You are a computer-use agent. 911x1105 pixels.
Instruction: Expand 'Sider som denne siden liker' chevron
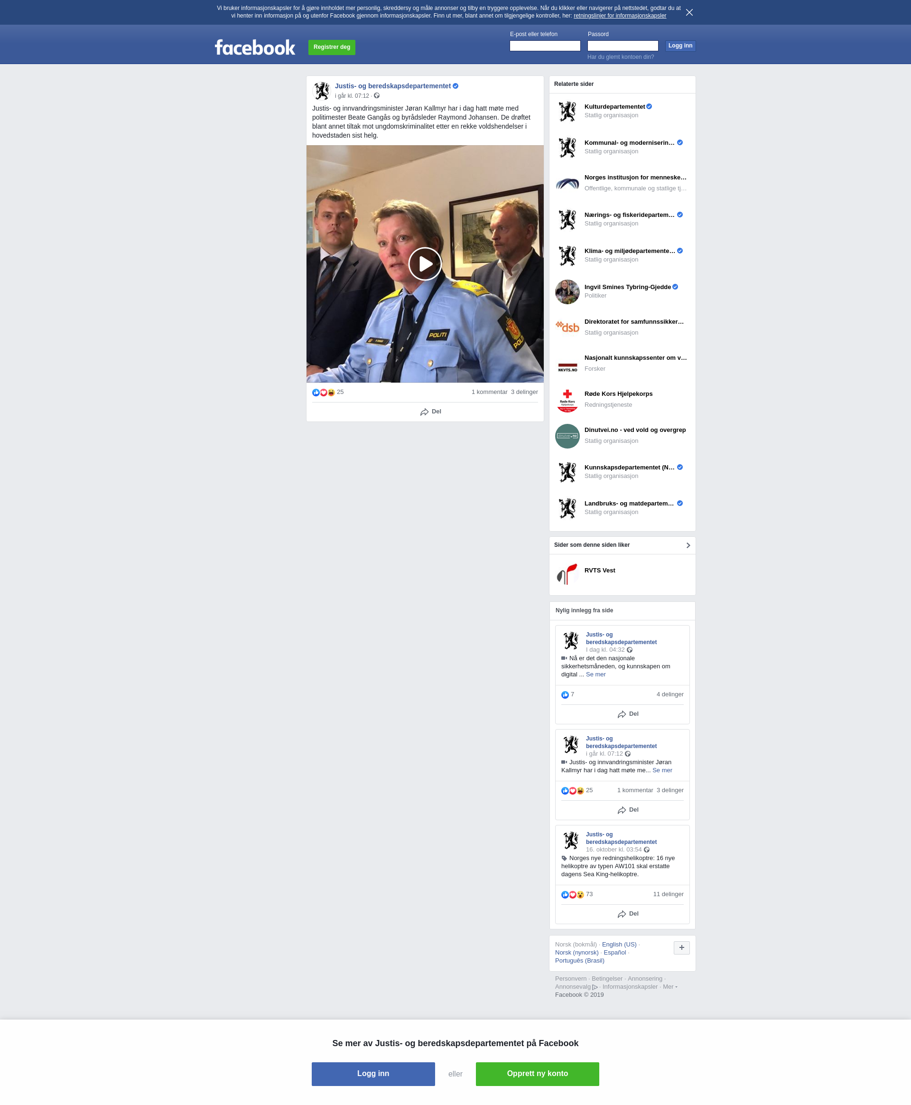[x=688, y=545]
